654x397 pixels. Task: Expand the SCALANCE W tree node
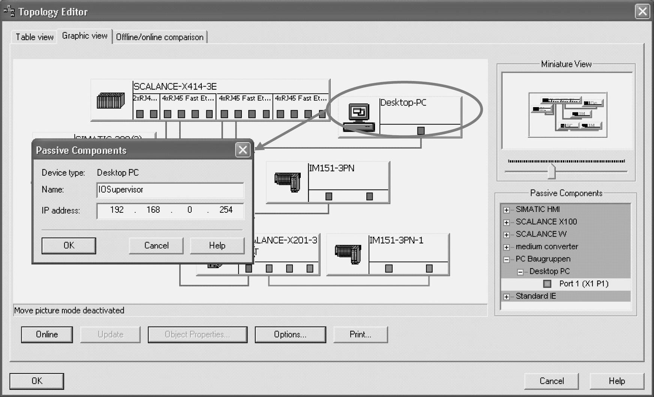(x=507, y=235)
